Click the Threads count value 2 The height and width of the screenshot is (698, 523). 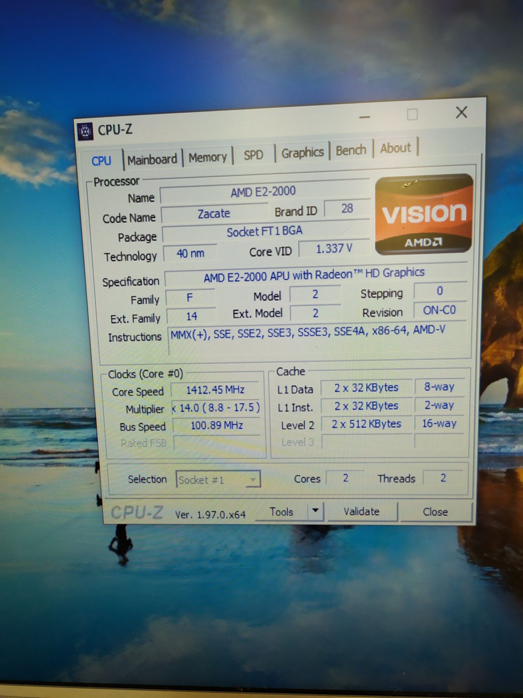point(443,478)
